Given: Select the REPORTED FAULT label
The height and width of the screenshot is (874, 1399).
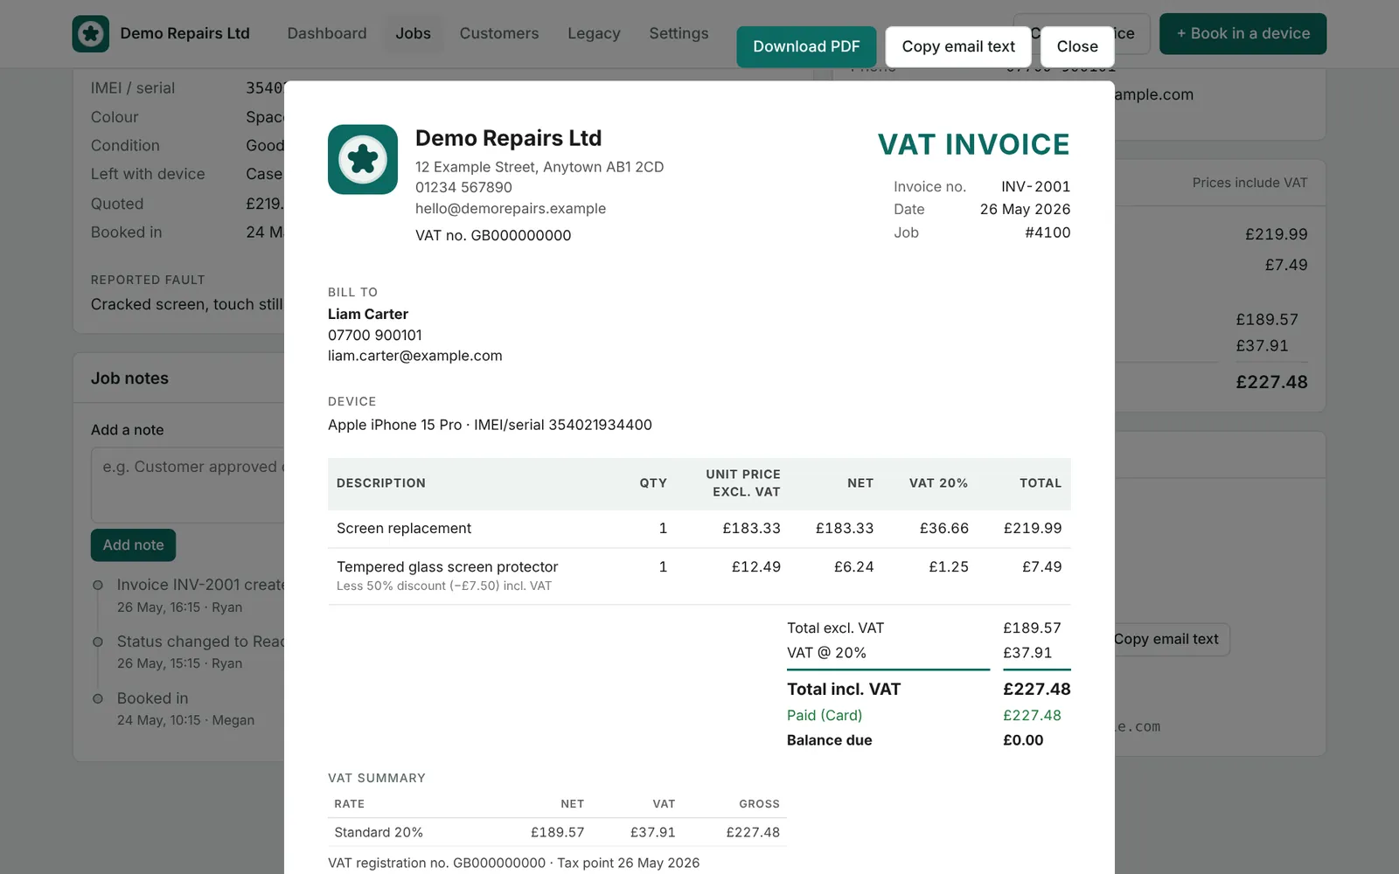Looking at the screenshot, I should click(x=148, y=280).
